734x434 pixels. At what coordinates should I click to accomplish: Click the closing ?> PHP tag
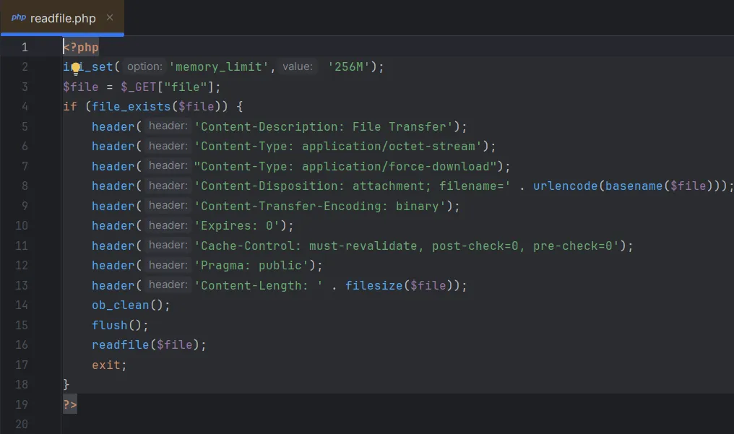click(x=69, y=404)
